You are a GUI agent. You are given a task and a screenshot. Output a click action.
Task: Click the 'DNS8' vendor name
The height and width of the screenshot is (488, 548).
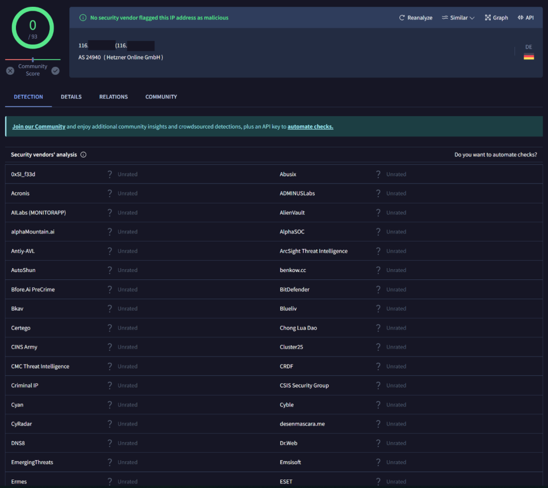point(18,443)
